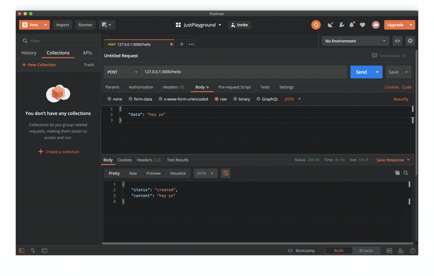The width and height of the screenshot is (434, 276).
Task: Select the GraphQL body type
Action: coord(258,99)
